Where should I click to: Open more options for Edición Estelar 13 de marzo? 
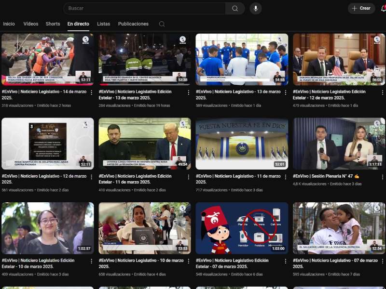[x=188, y=92]
